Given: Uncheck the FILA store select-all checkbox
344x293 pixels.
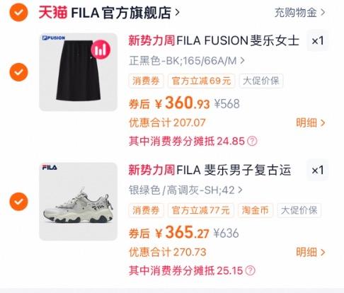Looking at the screenshot, I should pos(18,12).
